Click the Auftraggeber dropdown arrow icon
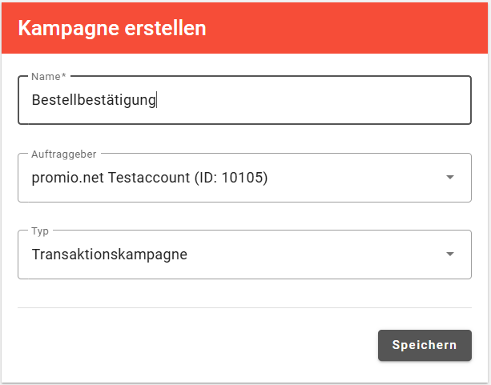491x385 pixels. (x=450, y=178)
